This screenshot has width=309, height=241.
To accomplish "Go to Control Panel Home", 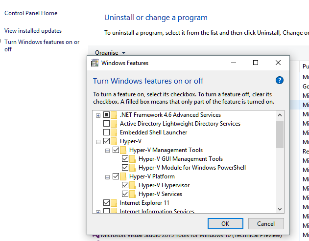I will click(x=31, y=13).
